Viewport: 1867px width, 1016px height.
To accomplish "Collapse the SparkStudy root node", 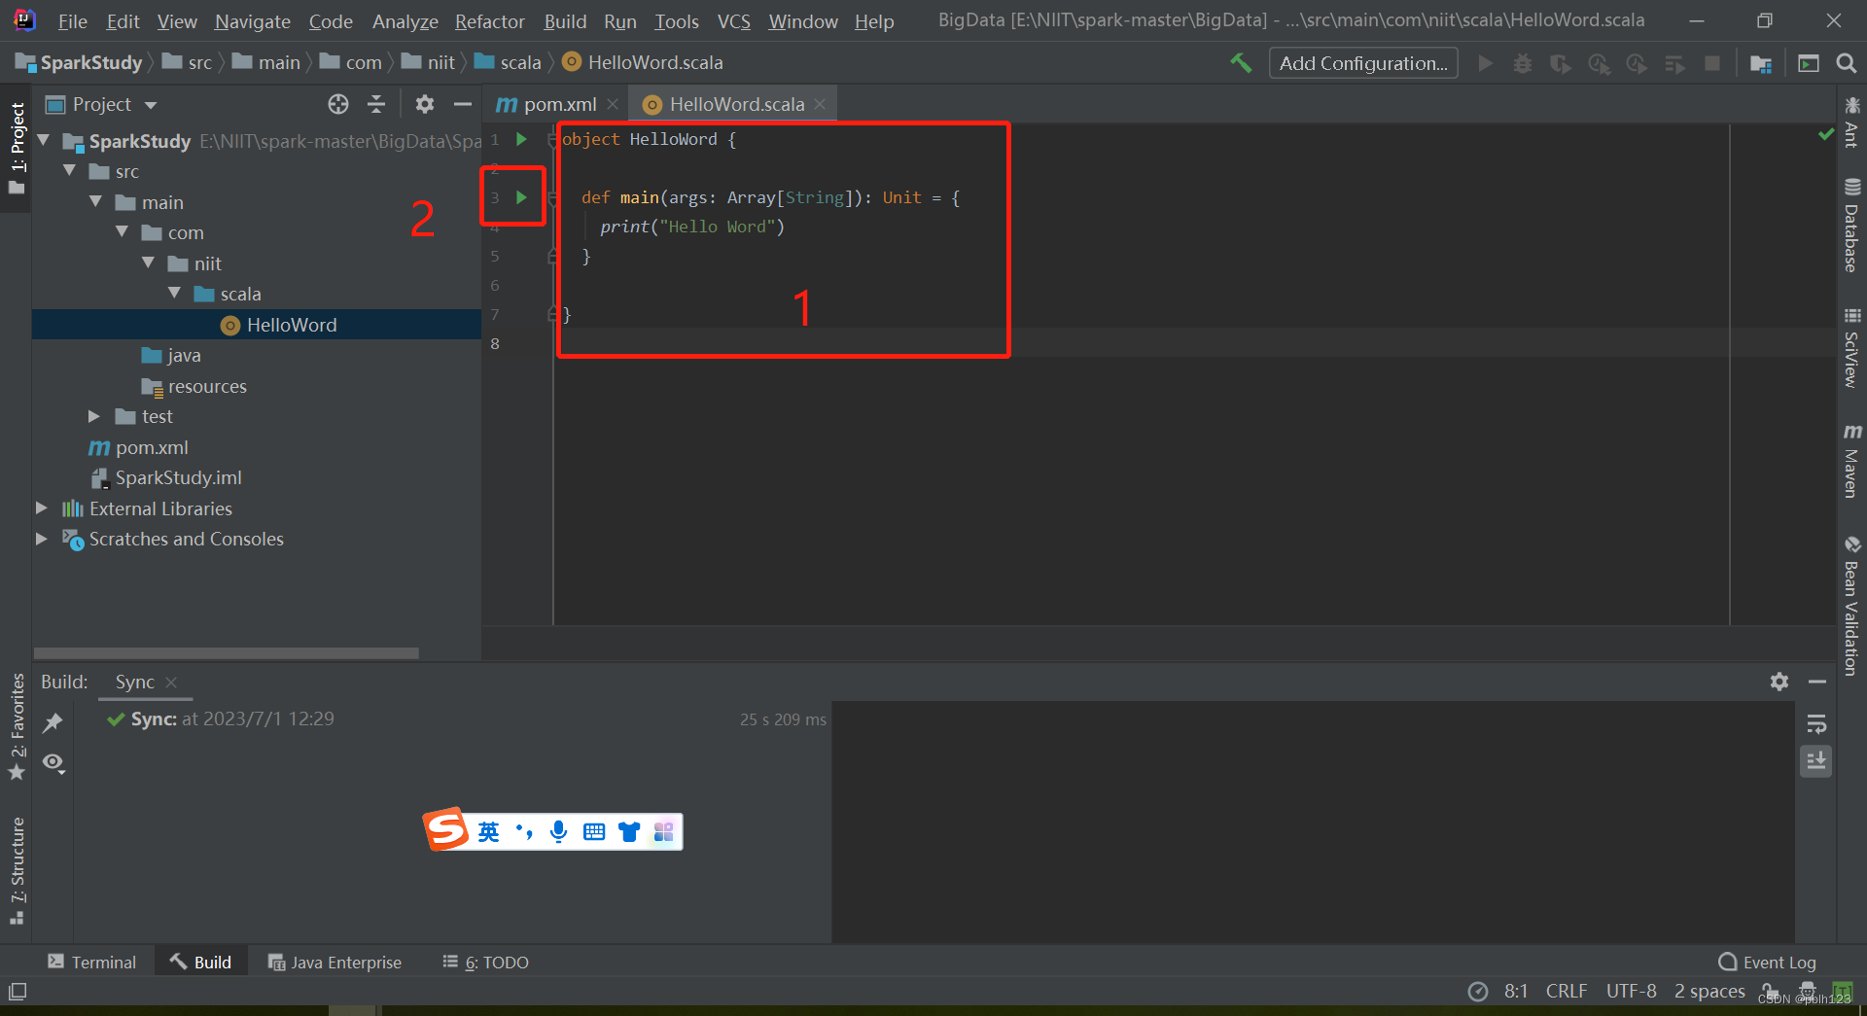I will pyautogui.click(x=43, y=141).
